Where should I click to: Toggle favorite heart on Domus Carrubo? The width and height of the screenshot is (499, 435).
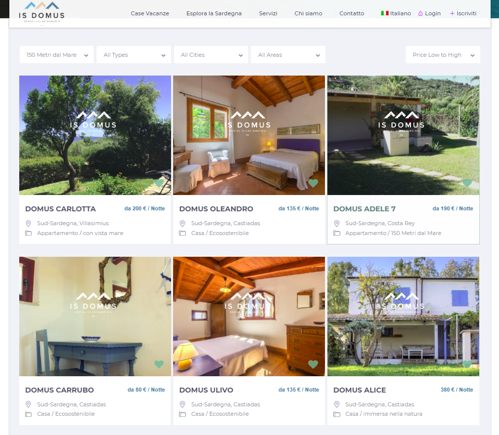coord(159,364)
